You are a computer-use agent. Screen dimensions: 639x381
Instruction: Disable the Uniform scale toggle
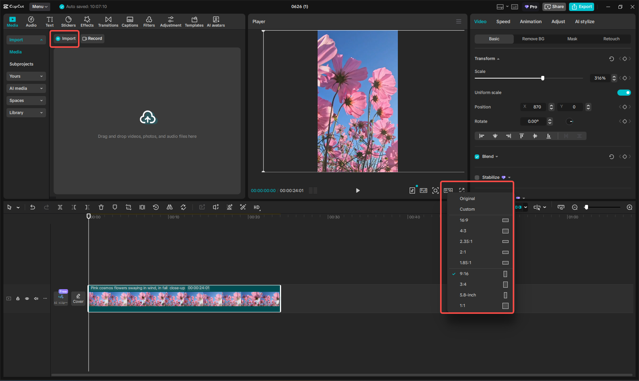[x=624, y=93]
